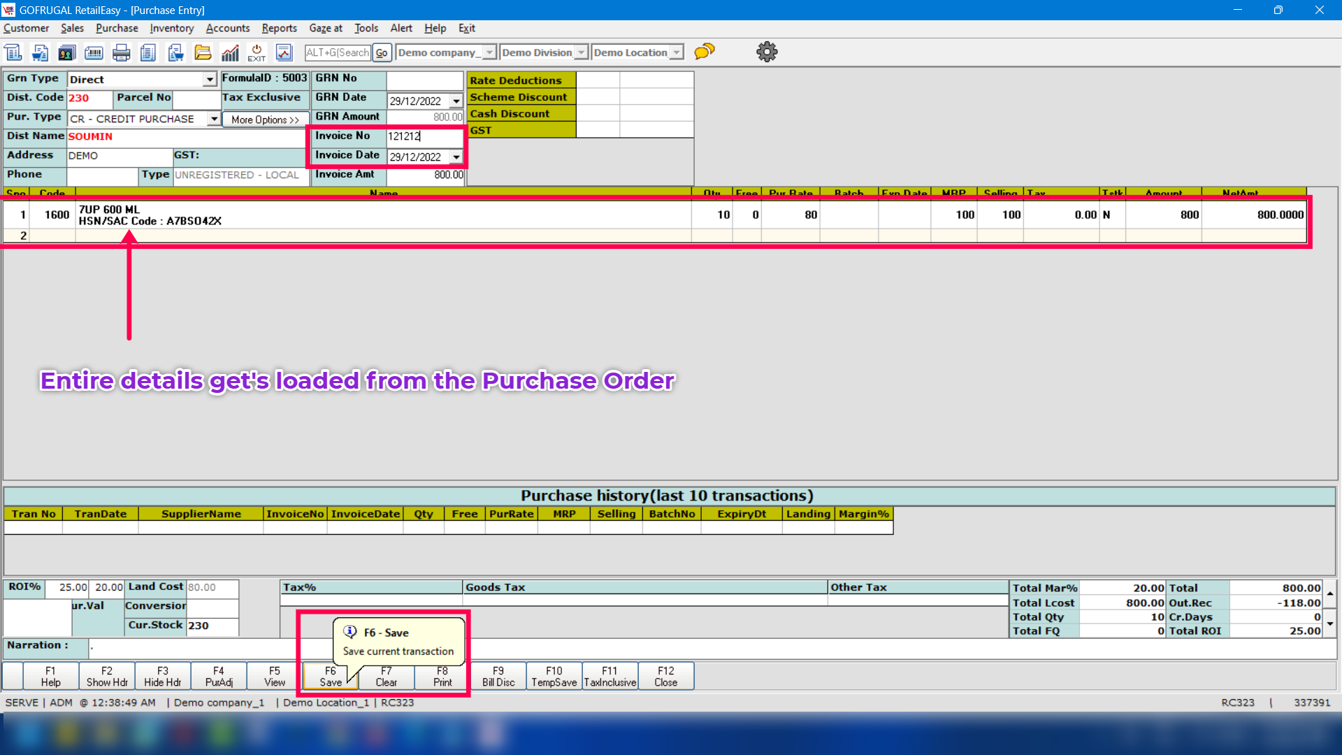Viewport: 1342px width, 755px height.
Task: Open the Pur. Type CREDIT PURCHASE dropdown
Action: click(x=214, y=119)
